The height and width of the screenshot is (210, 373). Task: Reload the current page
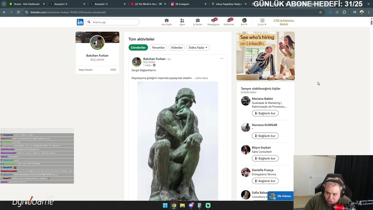point(18,12)
